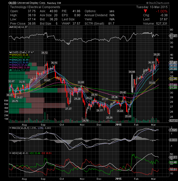
Task: Click the Prev Close value 38.05
Action: point(32,24)
